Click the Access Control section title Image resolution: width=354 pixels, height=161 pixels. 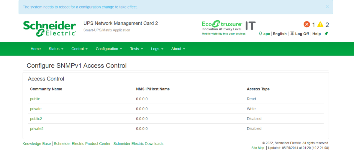pos(46,79)
